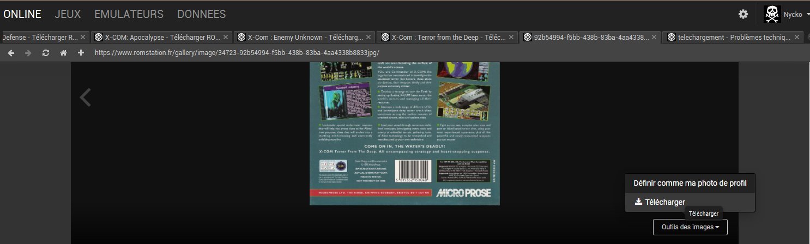Choose Télécharger from the image menu
810x244 pixels.
tap(664, 202)
